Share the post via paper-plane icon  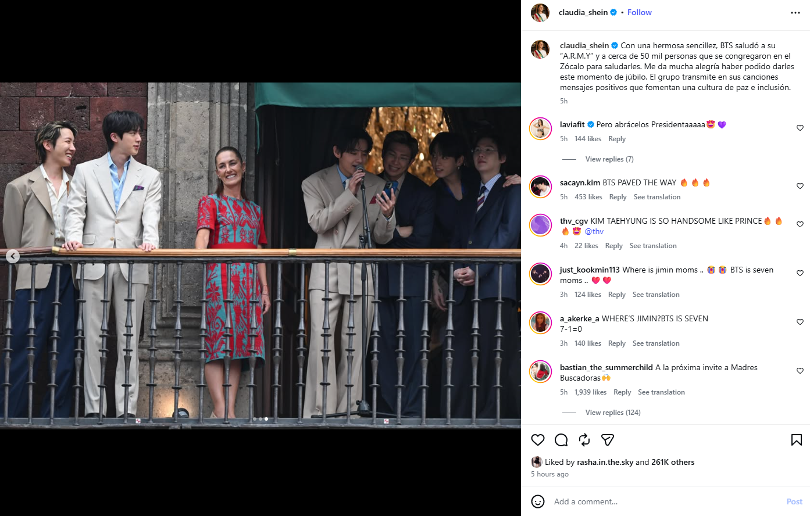click(608, 440)
